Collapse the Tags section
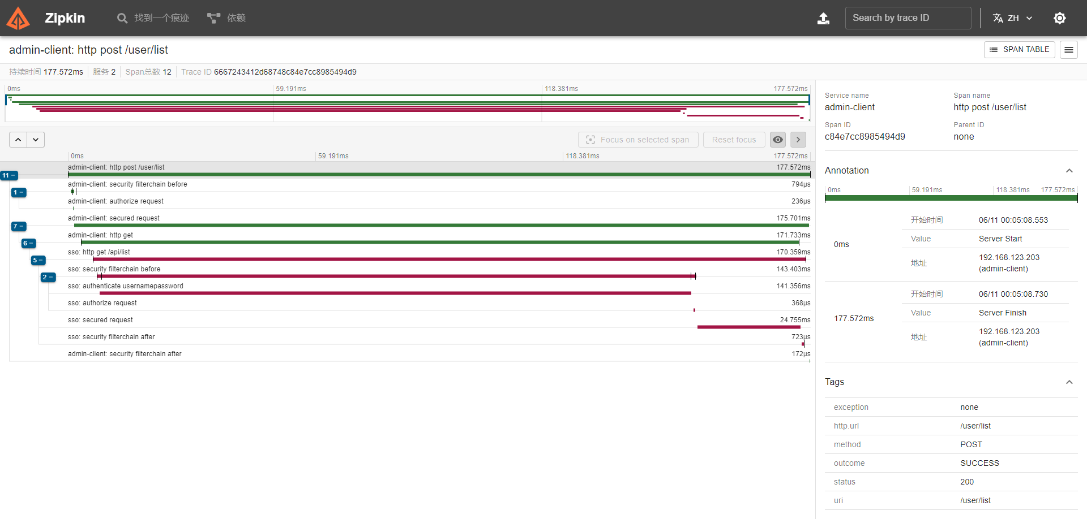 pyautogui.click(x=1069, y=382)
